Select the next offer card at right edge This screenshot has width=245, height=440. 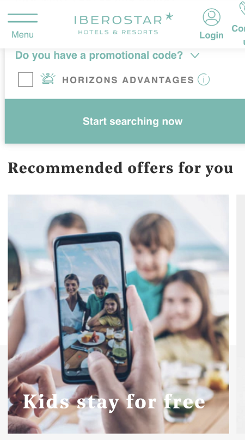241,314
